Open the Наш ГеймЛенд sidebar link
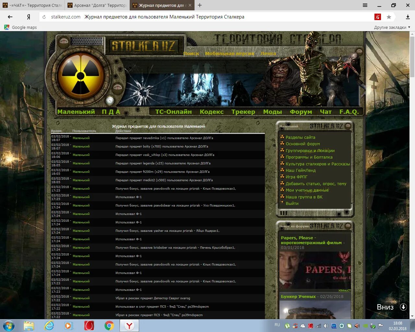415x332 pixels. 301,171
